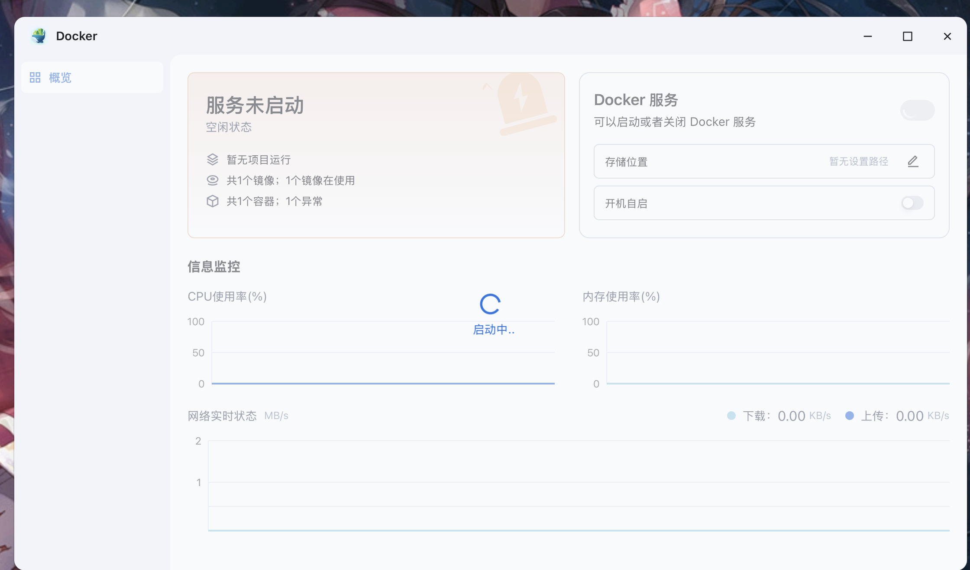Enable the 开机自启 switch
970x570 pixels.
pos(912,203)
